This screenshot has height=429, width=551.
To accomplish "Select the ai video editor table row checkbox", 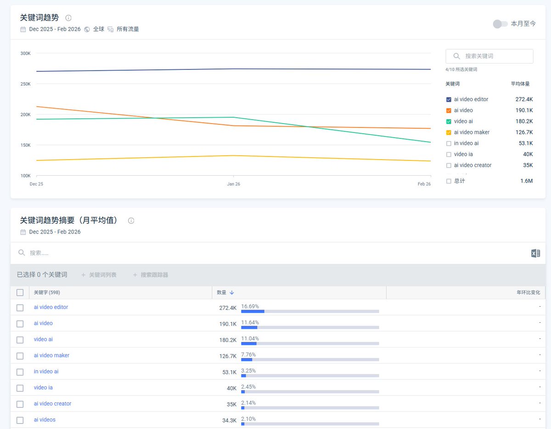I will click(x=20, y=308).
